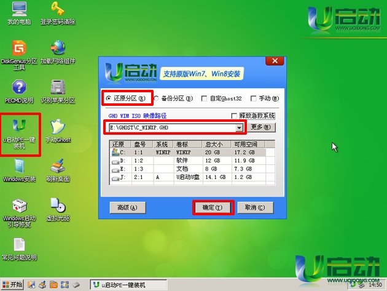Click the Cancel (取消) button
387x291 pixels.
(255, 207)
